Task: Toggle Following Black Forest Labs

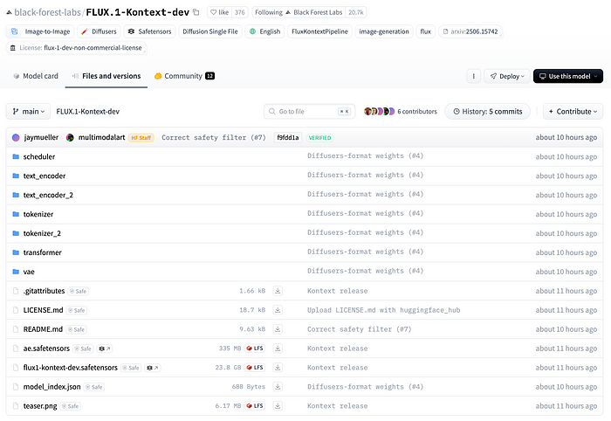Action: click(x=268, y=12)
